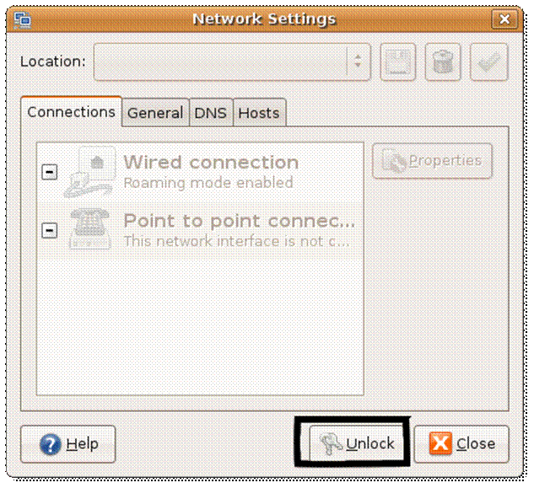
Task: Toggle the Wired connection checkbox
Action: [x=50, y=172]
